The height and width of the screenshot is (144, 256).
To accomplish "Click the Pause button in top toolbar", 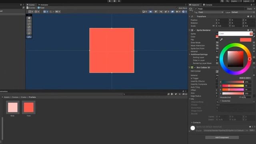I will [x=114, y=1].
